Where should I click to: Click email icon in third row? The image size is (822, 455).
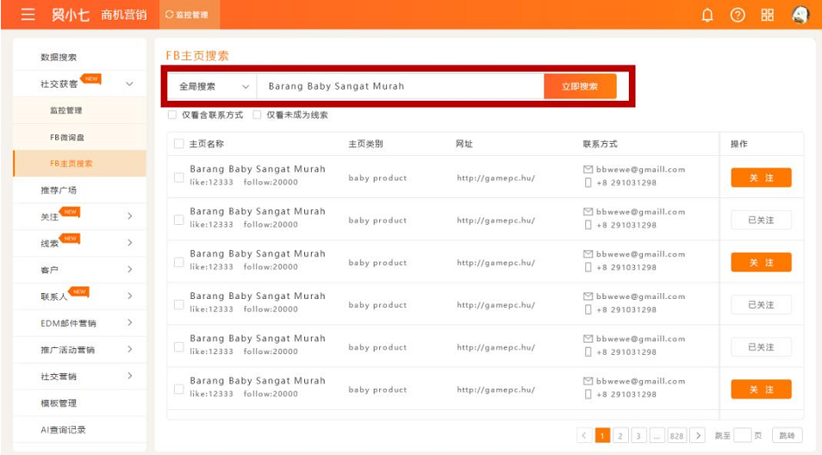coord(588,253)
